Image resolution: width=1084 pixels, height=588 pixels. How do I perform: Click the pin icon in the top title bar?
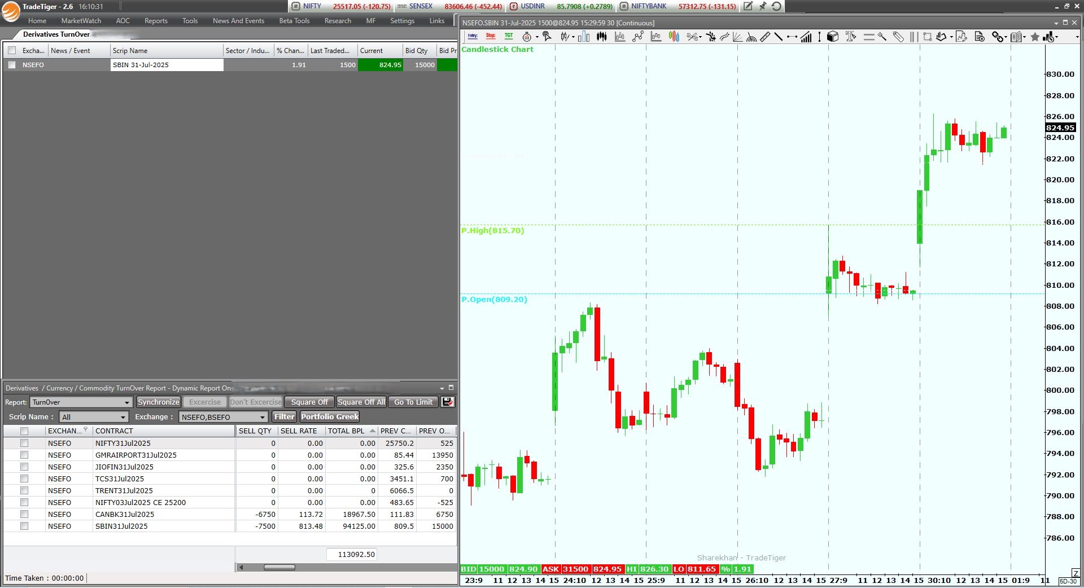(762, 6)
